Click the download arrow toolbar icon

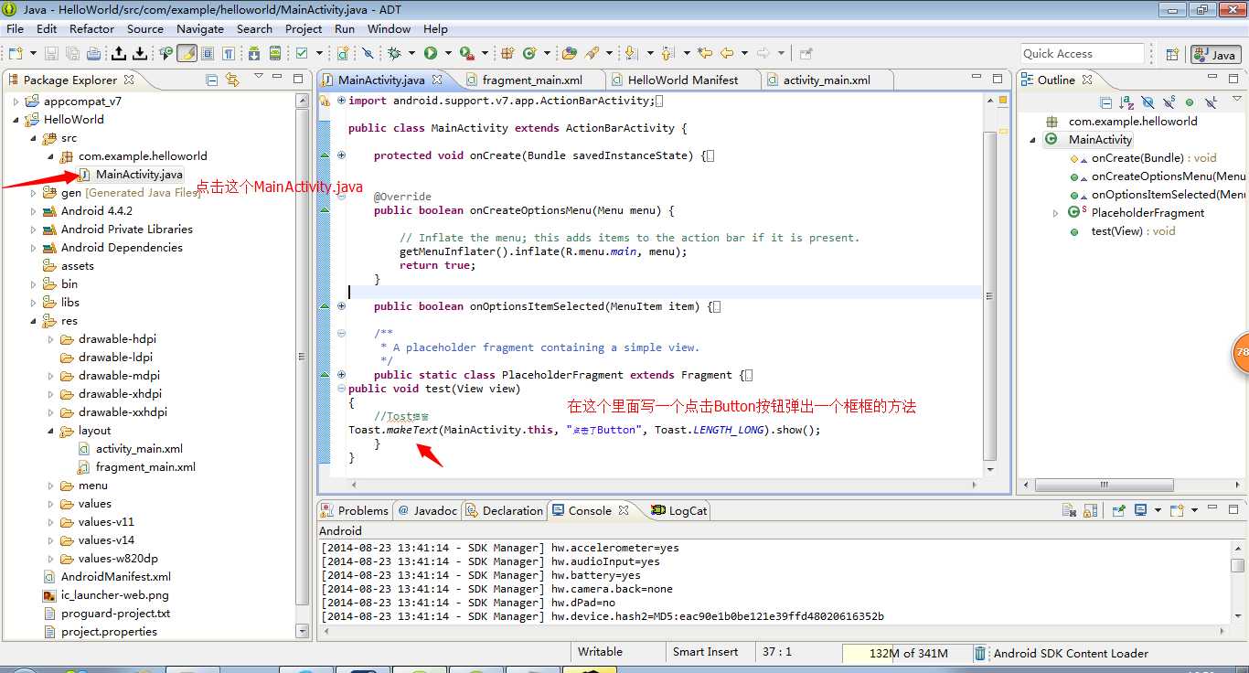140,53
